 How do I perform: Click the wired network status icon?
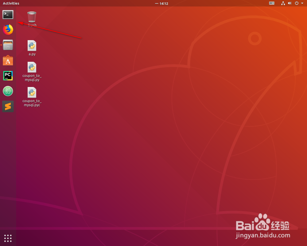[x=283, y=3]
